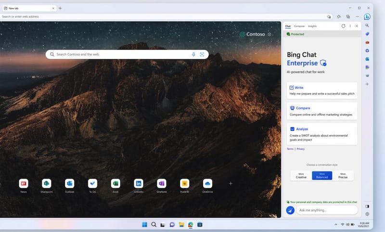Select the Creative conversation style
385x232 pixels.
301,176
